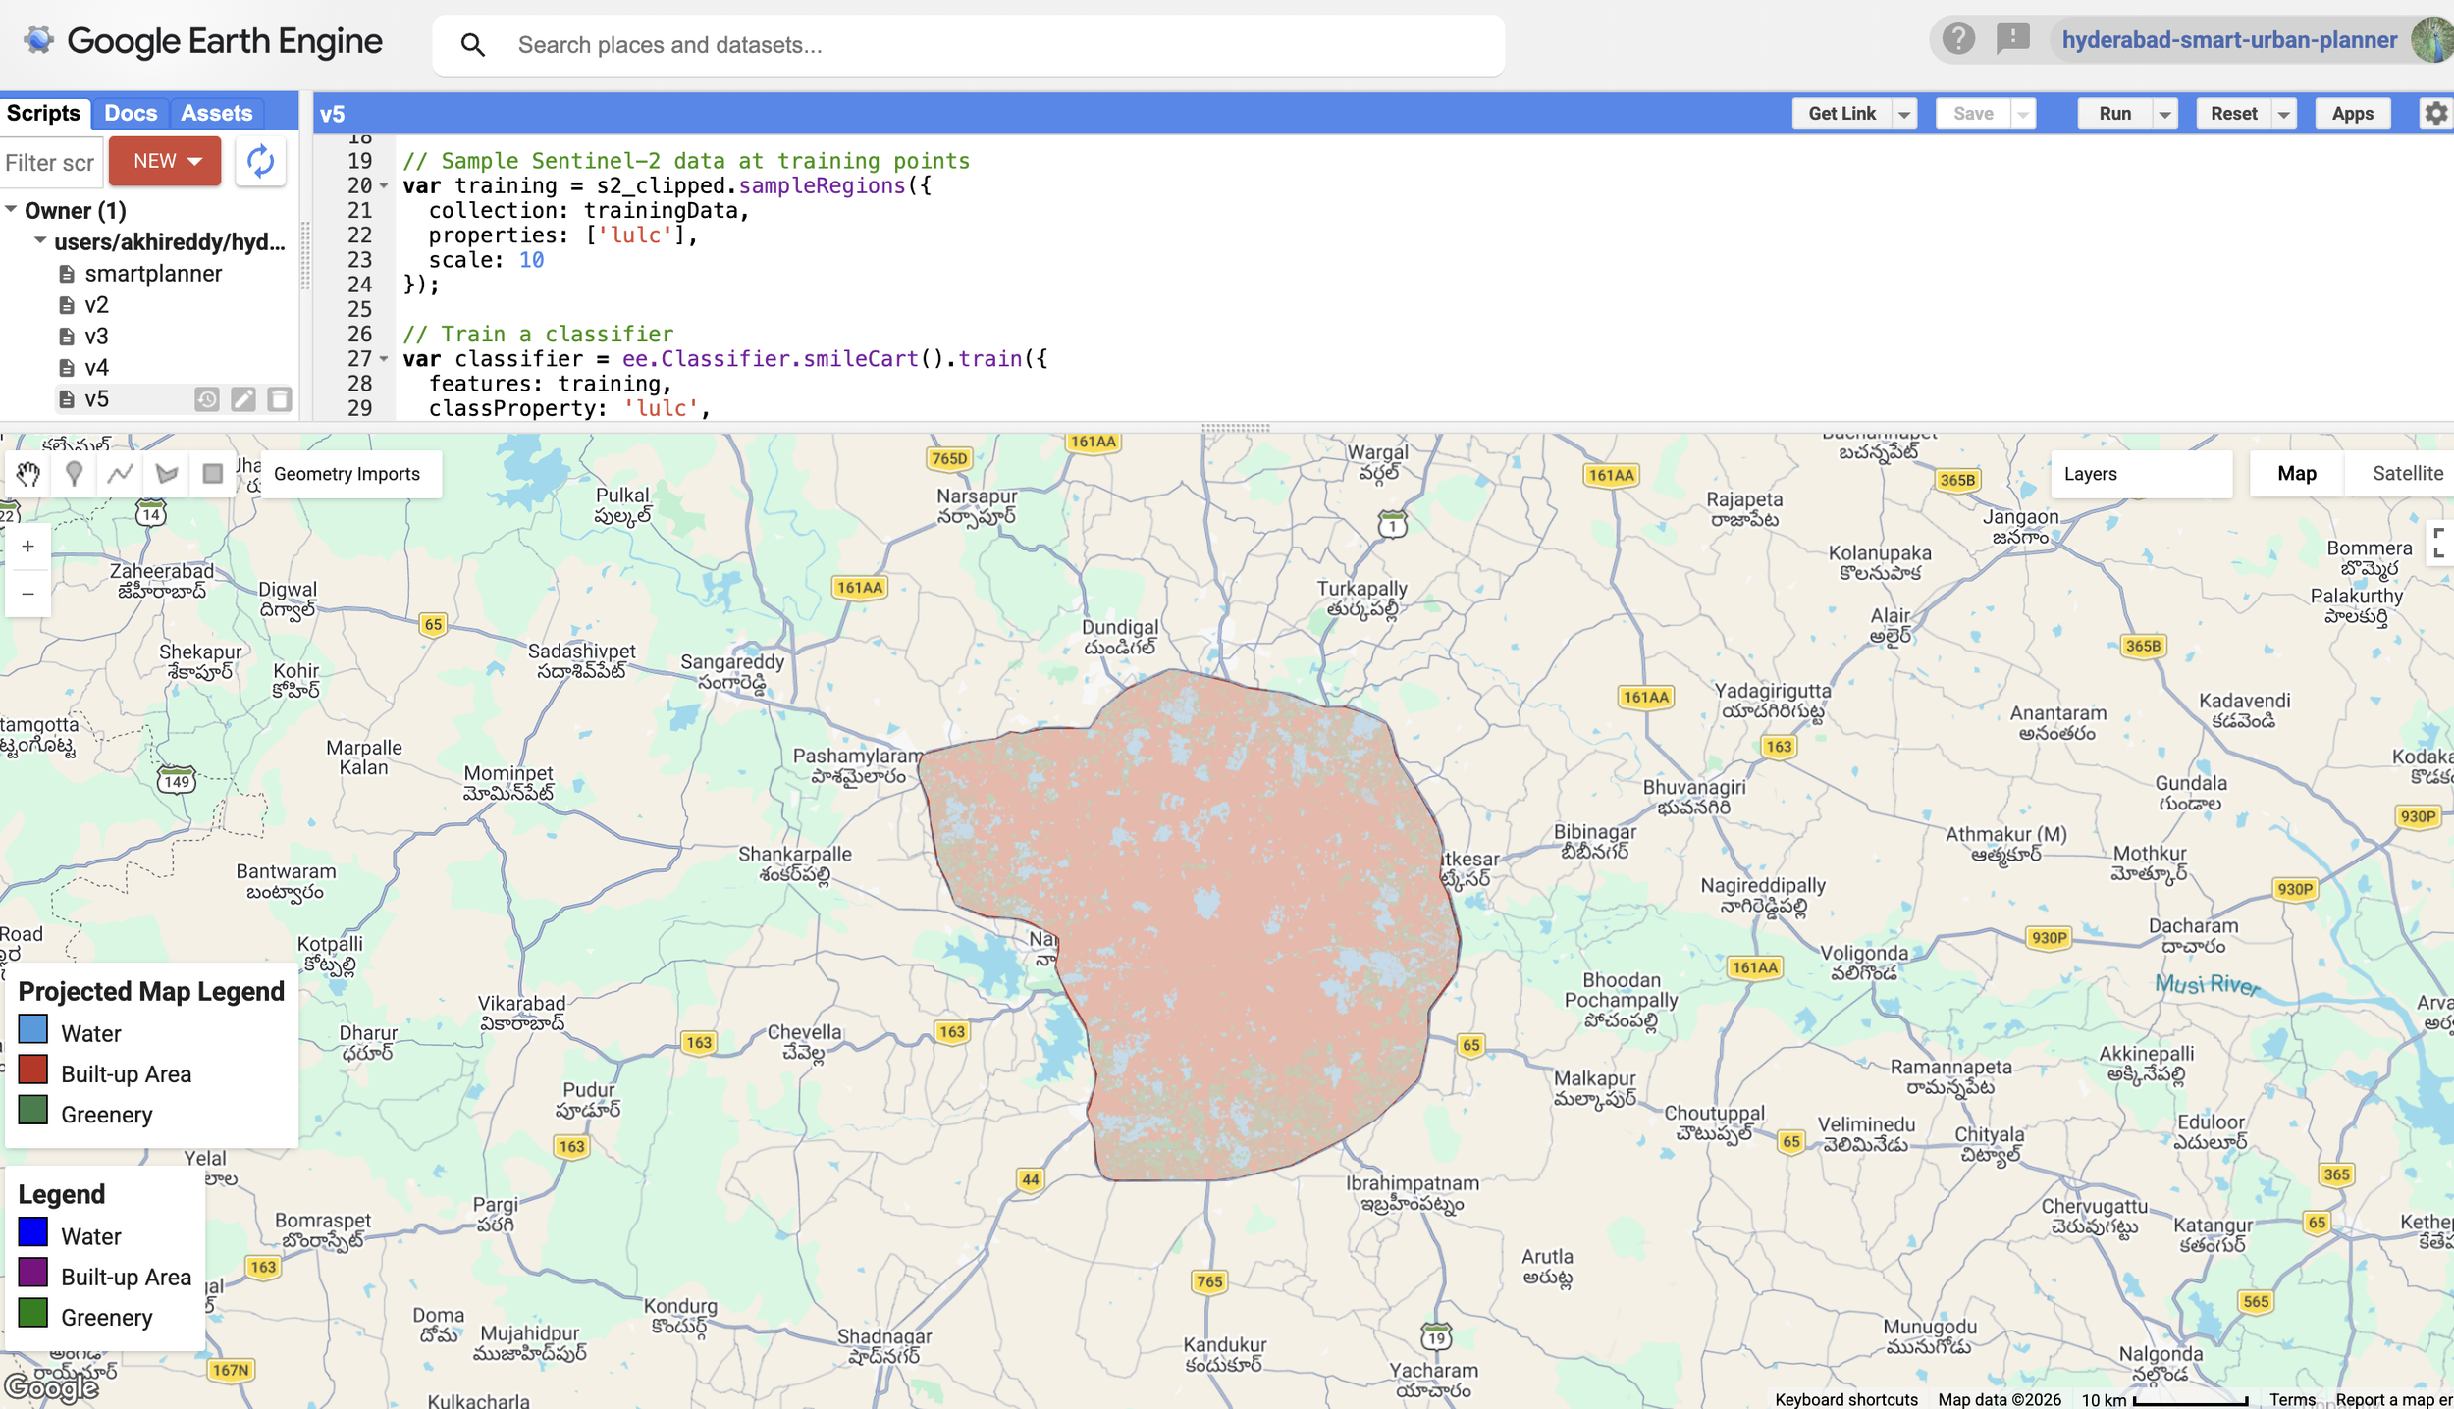Open the Run options dropdown arrow
The image size is (2454, 1409).
2164,114
